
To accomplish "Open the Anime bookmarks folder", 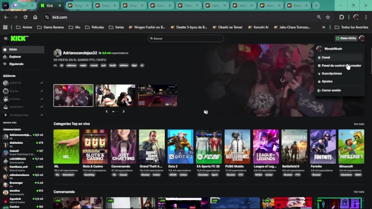I will click(24, 27).
